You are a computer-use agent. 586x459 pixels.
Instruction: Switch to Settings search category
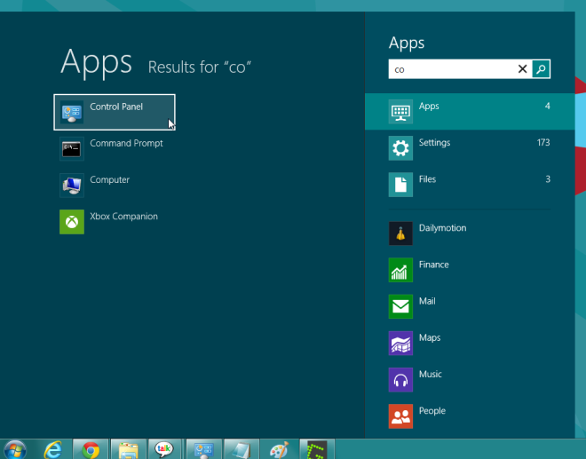[x=470, y=148]
